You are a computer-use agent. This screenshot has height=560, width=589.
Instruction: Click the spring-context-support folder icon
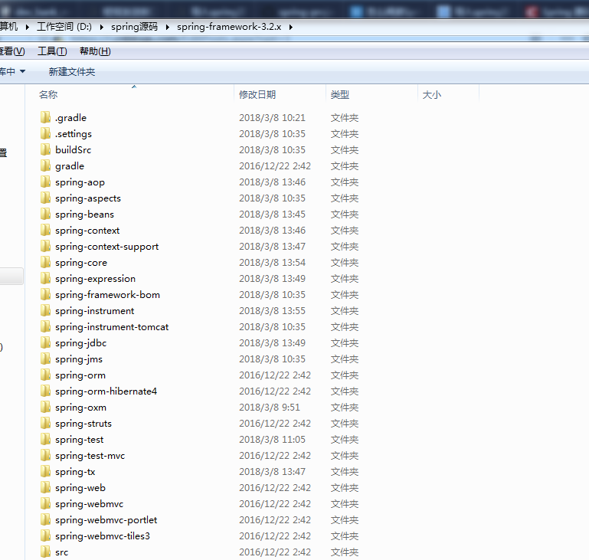[45, 246]
